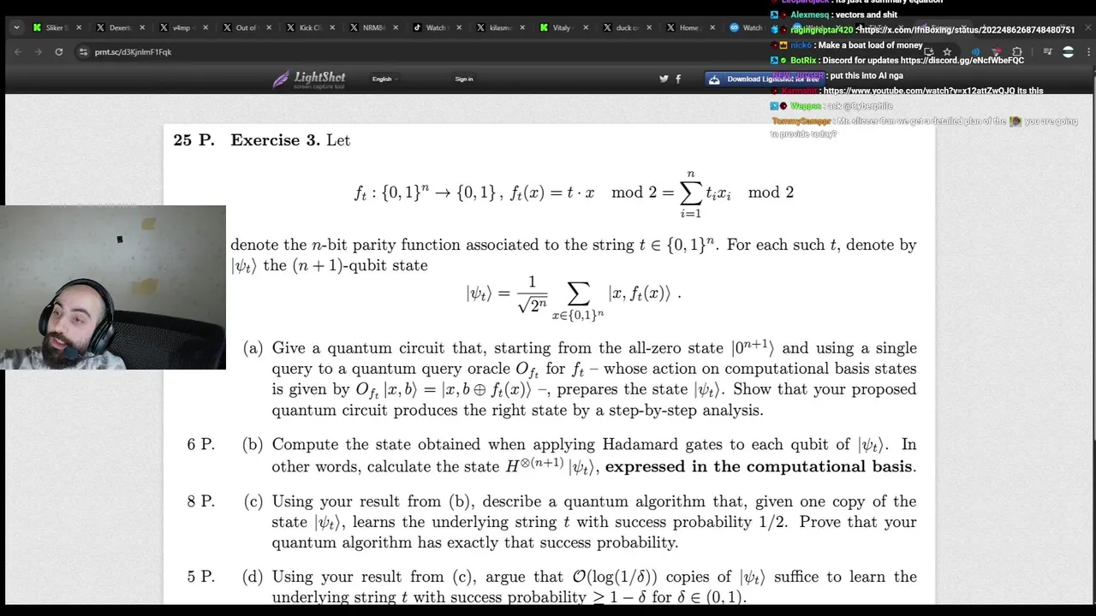Open LightShot's Twitter page

pos(664,79)
